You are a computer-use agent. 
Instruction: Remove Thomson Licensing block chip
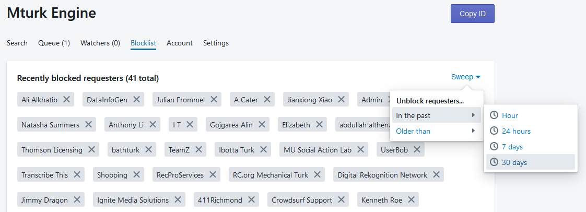tap(91, 150)
